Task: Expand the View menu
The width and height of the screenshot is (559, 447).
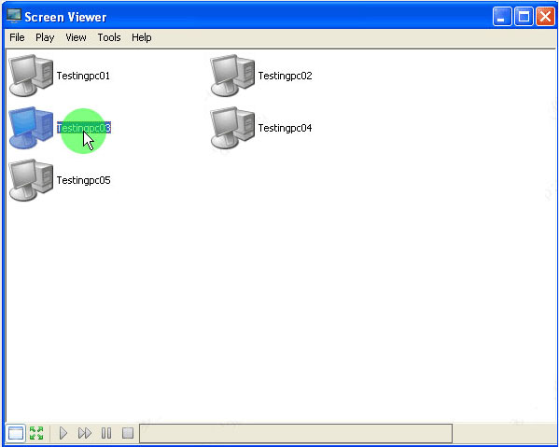Action: pos(76,37)
